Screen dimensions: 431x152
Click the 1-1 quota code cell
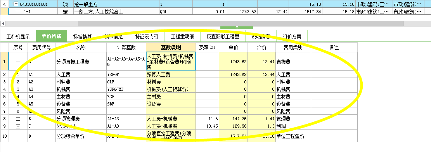[33, 12]
